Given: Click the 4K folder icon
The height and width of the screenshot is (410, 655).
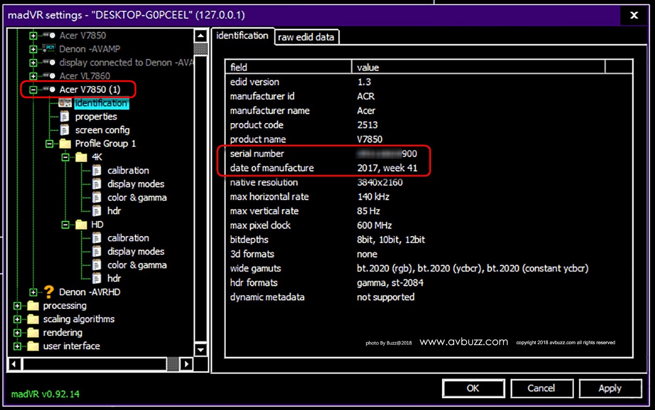Looking at the screenshot, I should 81,157.
